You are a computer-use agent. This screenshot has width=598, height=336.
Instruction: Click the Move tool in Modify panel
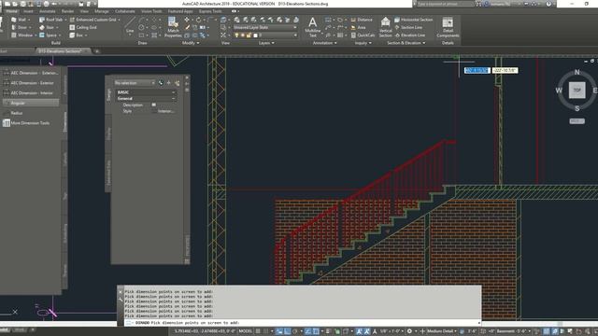187,20
